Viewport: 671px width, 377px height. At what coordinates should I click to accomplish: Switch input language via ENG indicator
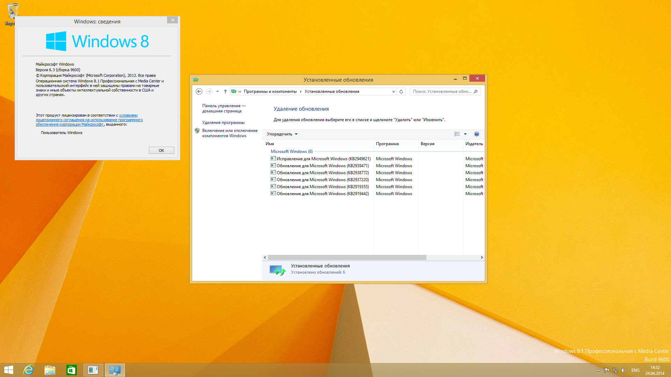coord(635,370)
